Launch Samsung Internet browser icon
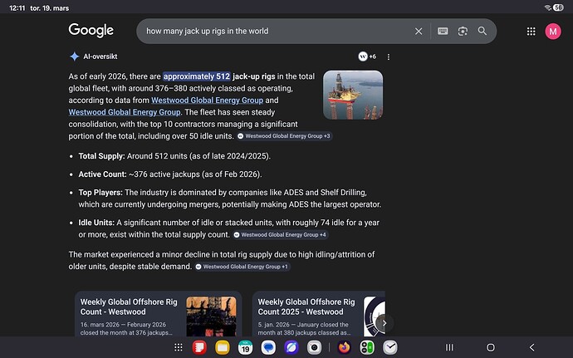Image resolution: width=573 pixels, height=358 pixels. click(291, 347)
